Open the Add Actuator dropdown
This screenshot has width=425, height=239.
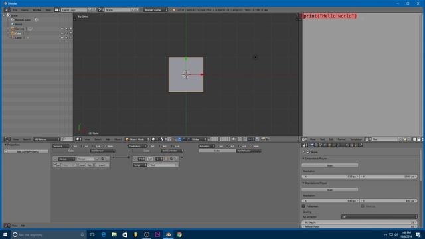point(248,151)
